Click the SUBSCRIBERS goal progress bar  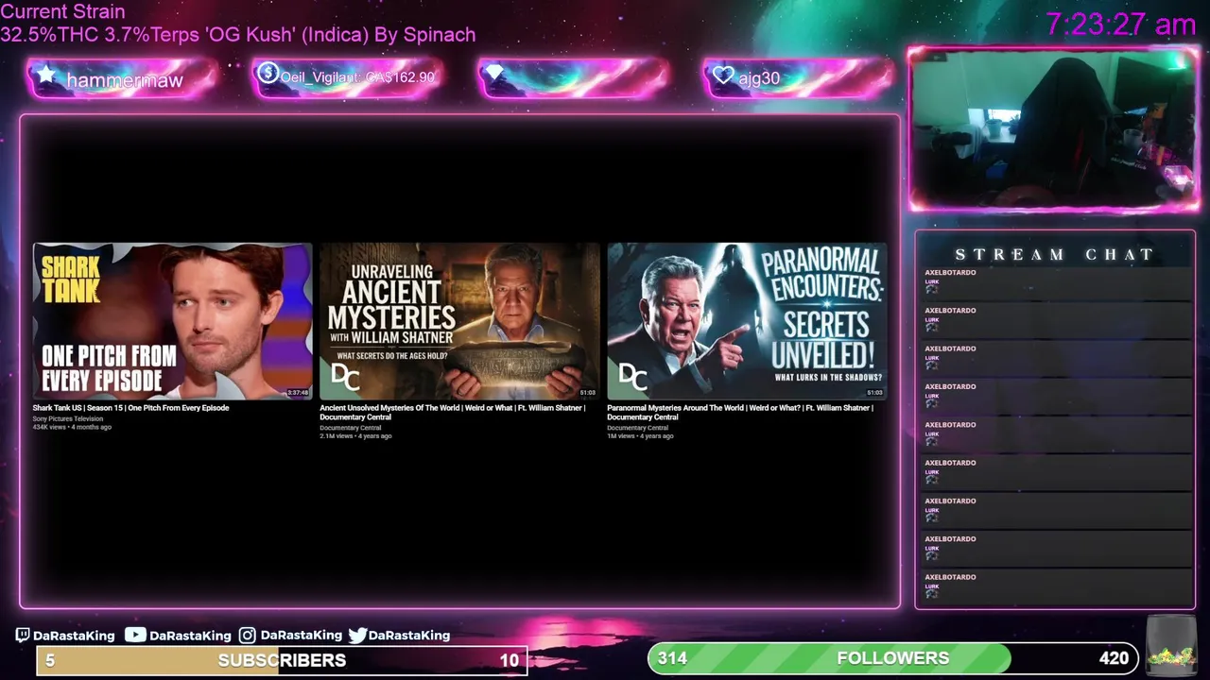(282, 660)
